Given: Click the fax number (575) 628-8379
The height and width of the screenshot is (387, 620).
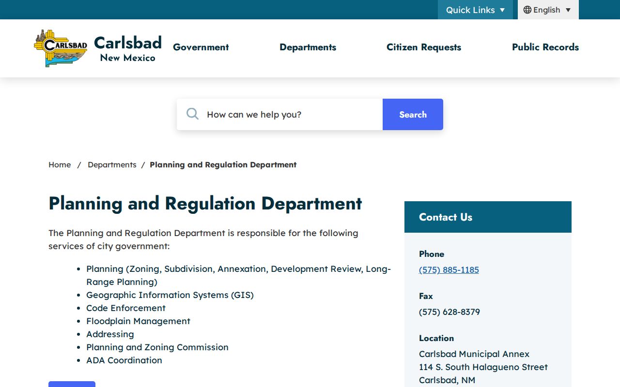Looking at the screenshot, I should click(x=449, y=312).
